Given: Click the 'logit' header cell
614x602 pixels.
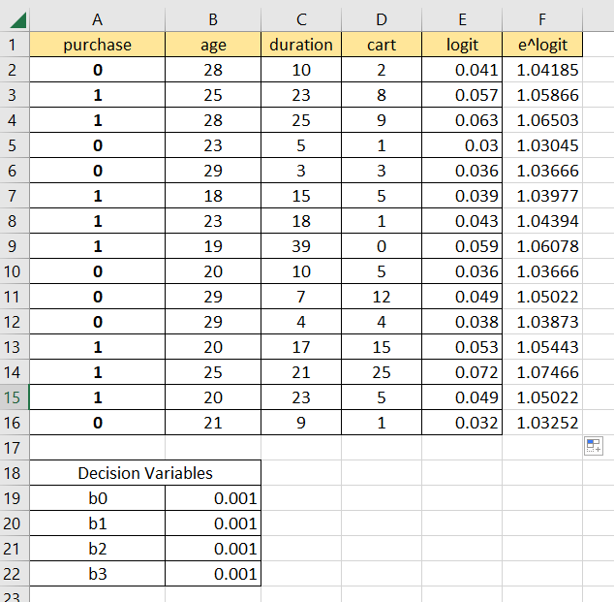Looking at the screenshot, I should click(x=462, y=45).
